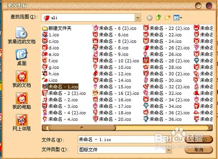218x159 pixels.
Task: Go to 桌面 desktop location
Action: coord(22,57)
